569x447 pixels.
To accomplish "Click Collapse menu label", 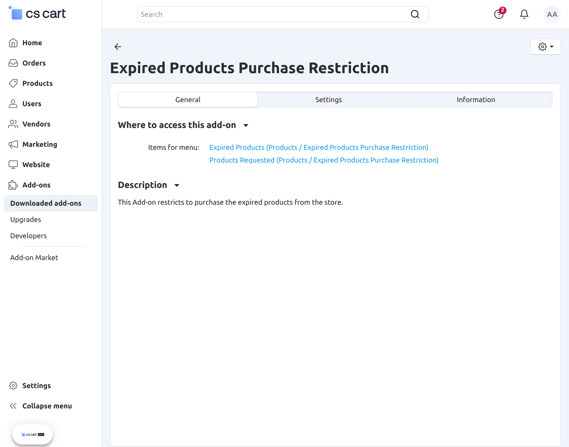I will (47, 406).
